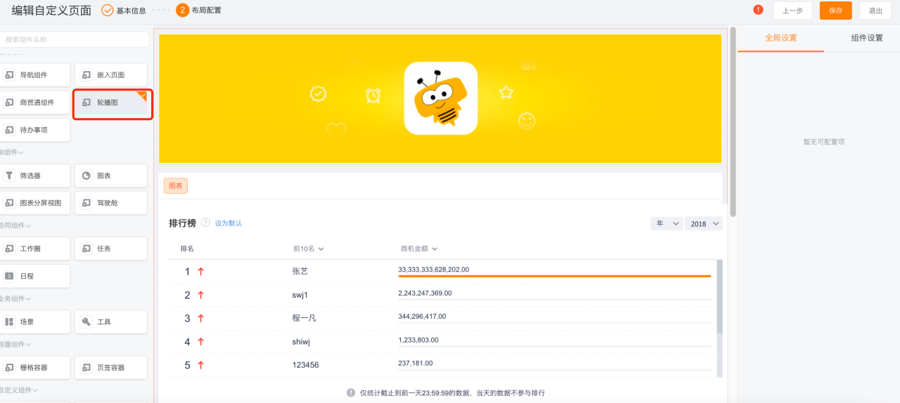Open the 年 period dropdown

(667, 223)
